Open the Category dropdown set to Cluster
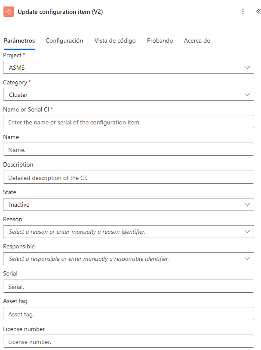Image resolution: width=261 pixels, height=350 pixels. (247, 95)
